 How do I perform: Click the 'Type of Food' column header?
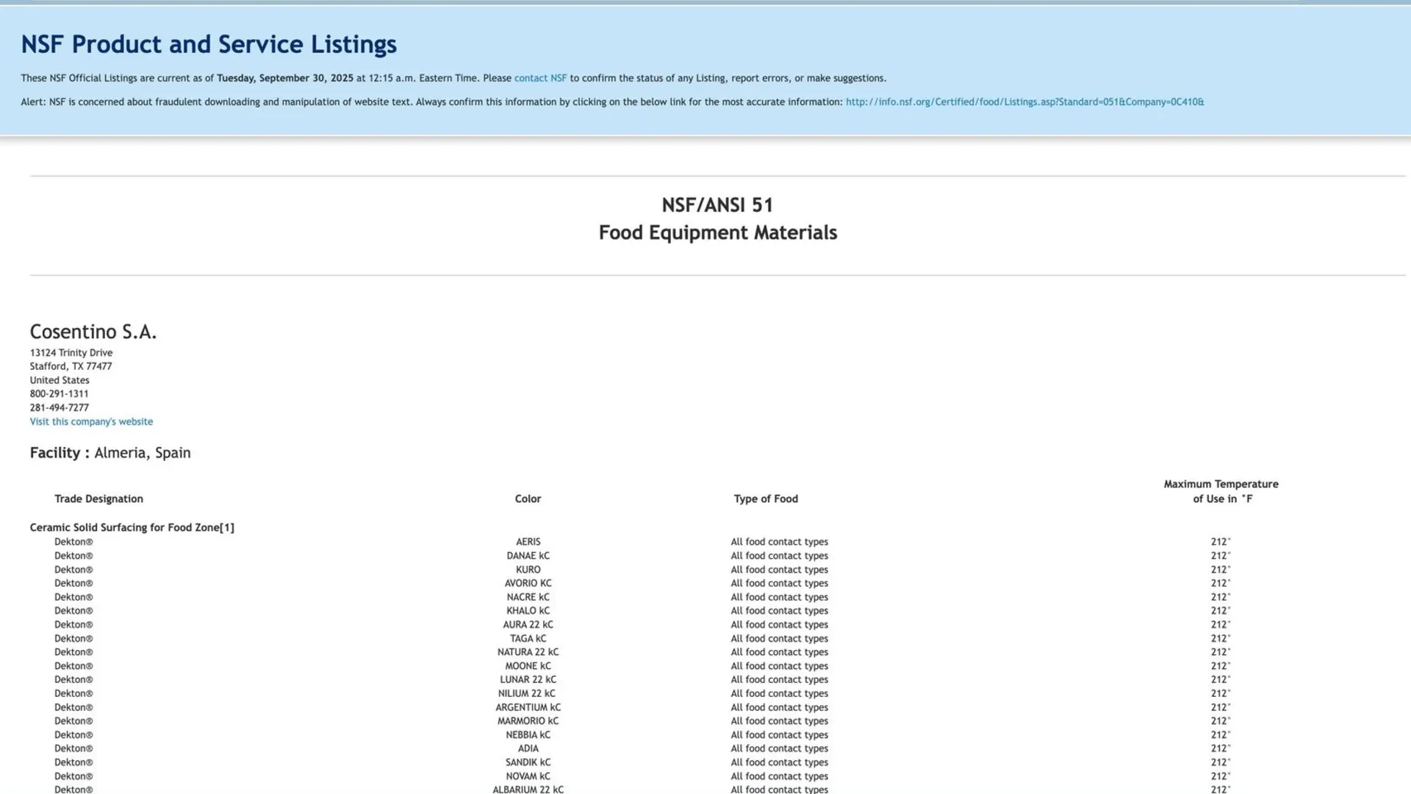point(765,499)
